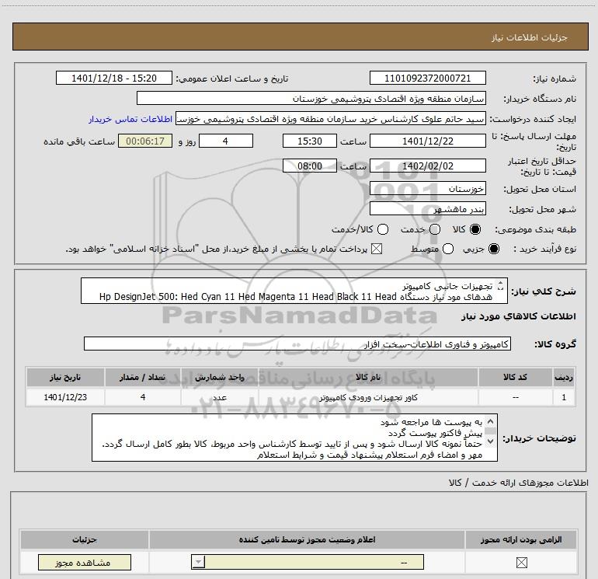Image resolution: width=598 pixels, height=579 pixels.
Task: Click the remaining time 00:06:17 field
Action: (x=145, y=141)
